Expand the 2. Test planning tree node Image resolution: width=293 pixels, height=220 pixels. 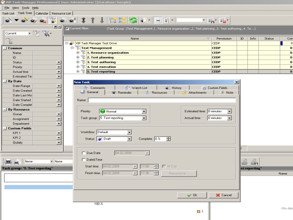pos(78,57)
